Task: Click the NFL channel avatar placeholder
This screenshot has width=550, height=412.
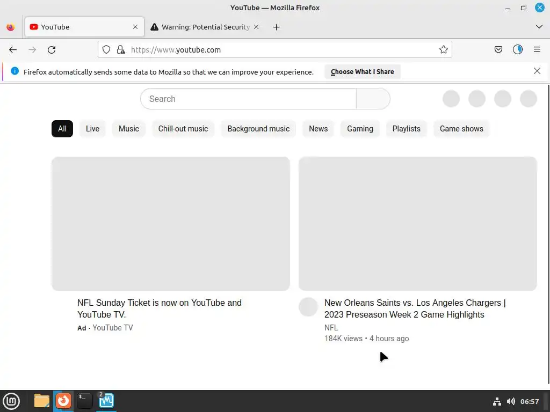Action: pyautogui.click(x=308, y=307)
